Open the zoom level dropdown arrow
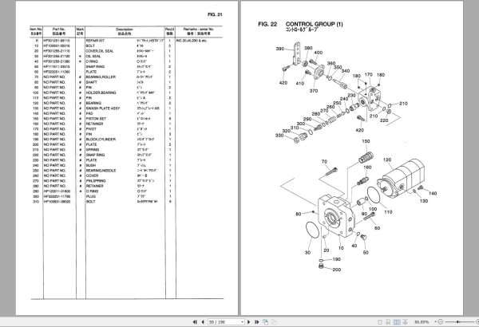This screenshot has width=479, height=327. coord(435,321)
